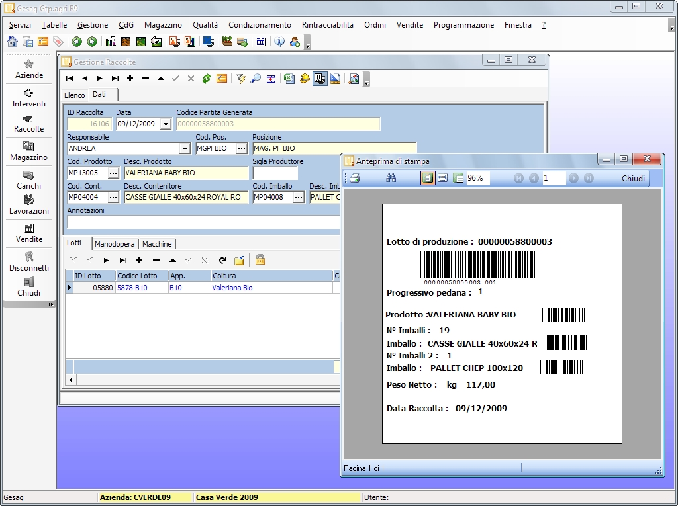Click the info icon in main toolbar

(x=280, y=42)
